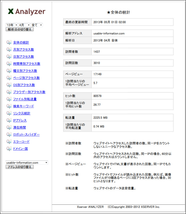Open the OS別アクセス数 link
The height and width of the screenshot is (214, 186).
[24, 85]
